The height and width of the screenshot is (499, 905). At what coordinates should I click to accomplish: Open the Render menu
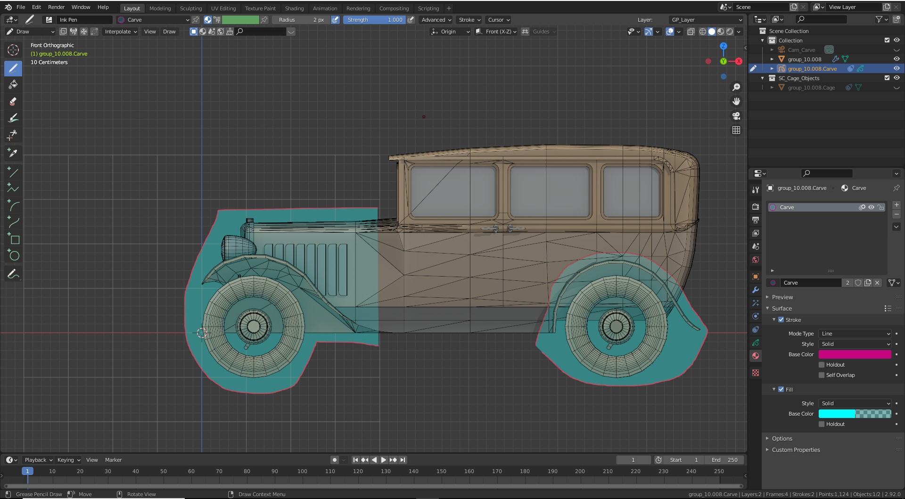pyautogui.click(x=56, y=7)
